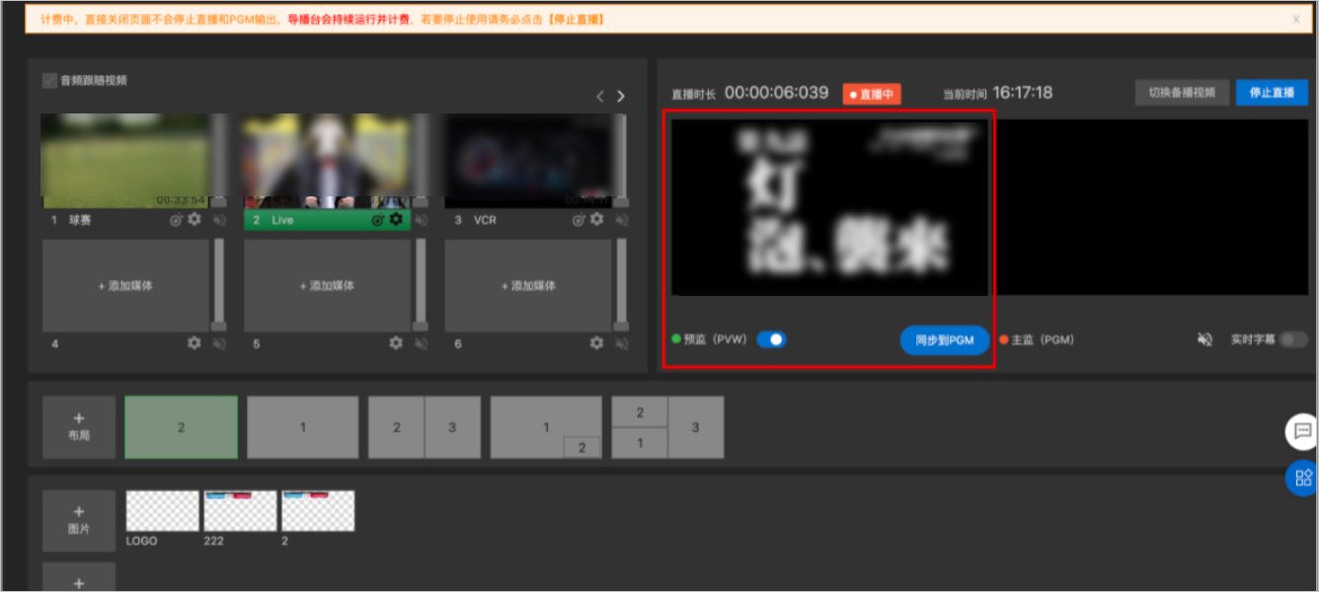Click 切换备播视频 button
The width and height of the screenshot is (1319, 592).
pos(1182,93)
